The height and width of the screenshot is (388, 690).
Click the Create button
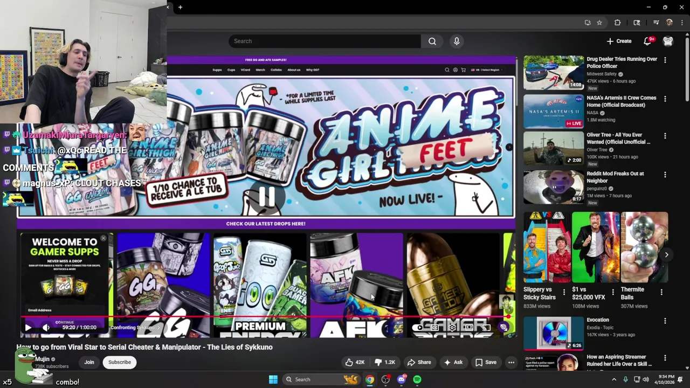[x=619, y=41]
